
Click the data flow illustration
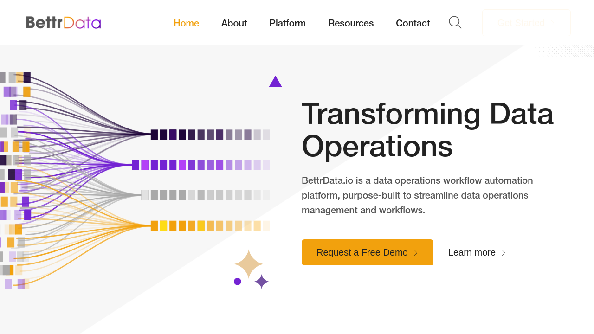pyautogui.click(x=135, y=181)
